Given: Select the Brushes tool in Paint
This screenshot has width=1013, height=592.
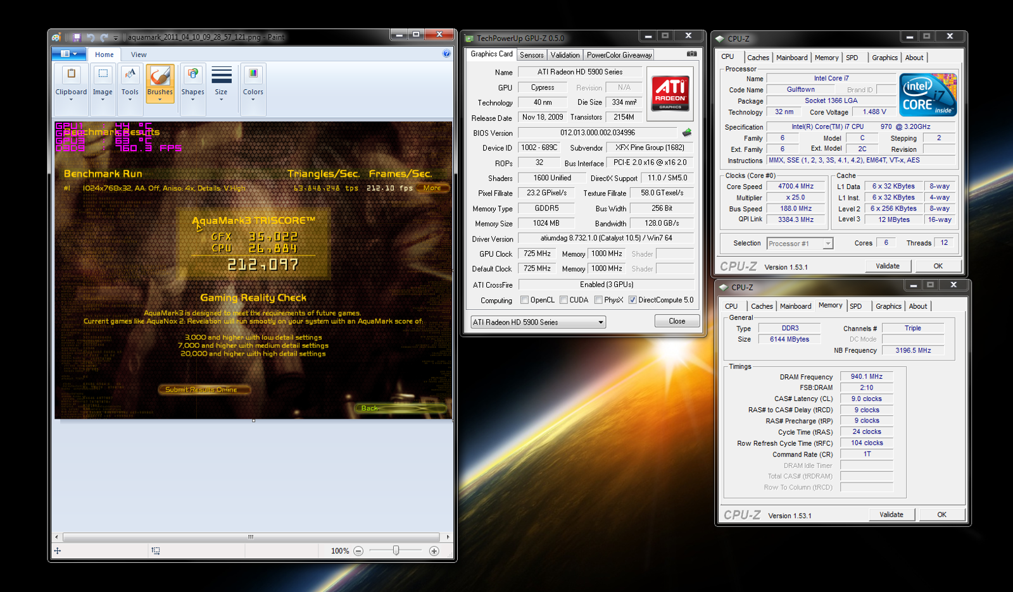Looking at the screenshot, I should click(x=160, y=83).
